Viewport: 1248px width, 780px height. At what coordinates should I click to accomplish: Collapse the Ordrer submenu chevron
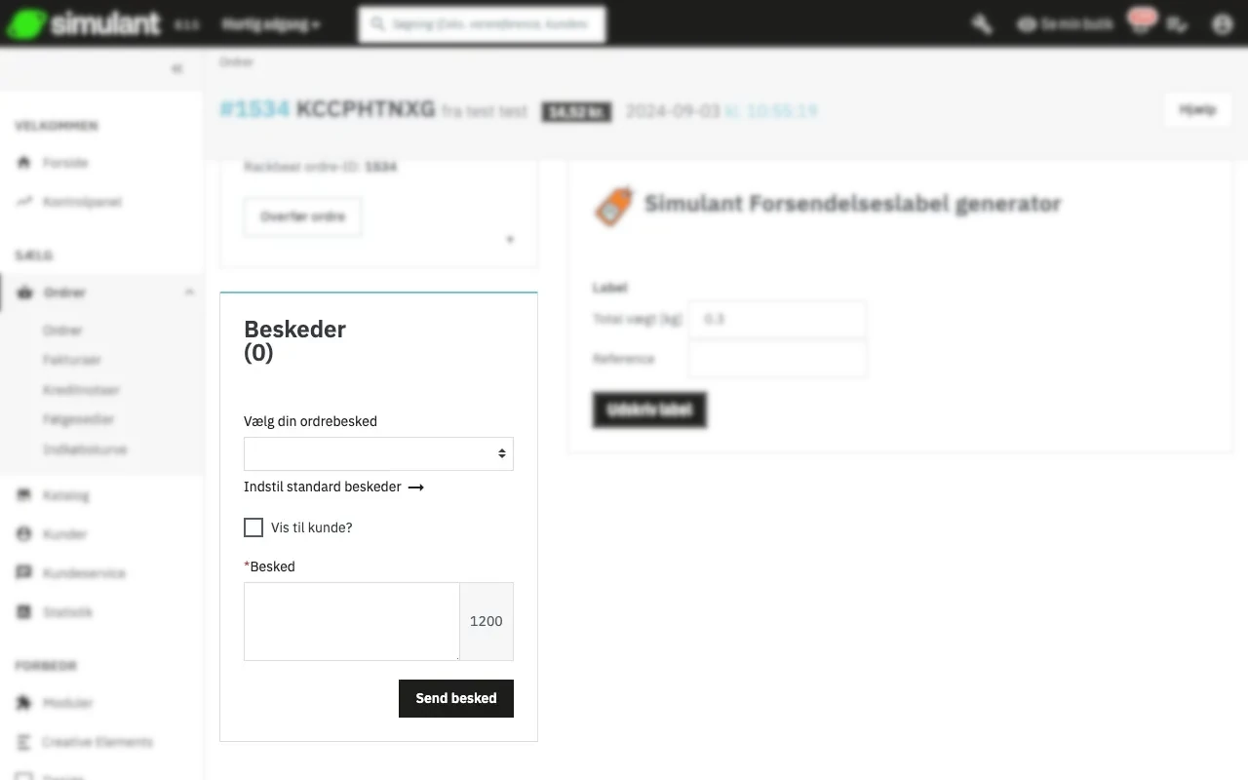[189, 292]
